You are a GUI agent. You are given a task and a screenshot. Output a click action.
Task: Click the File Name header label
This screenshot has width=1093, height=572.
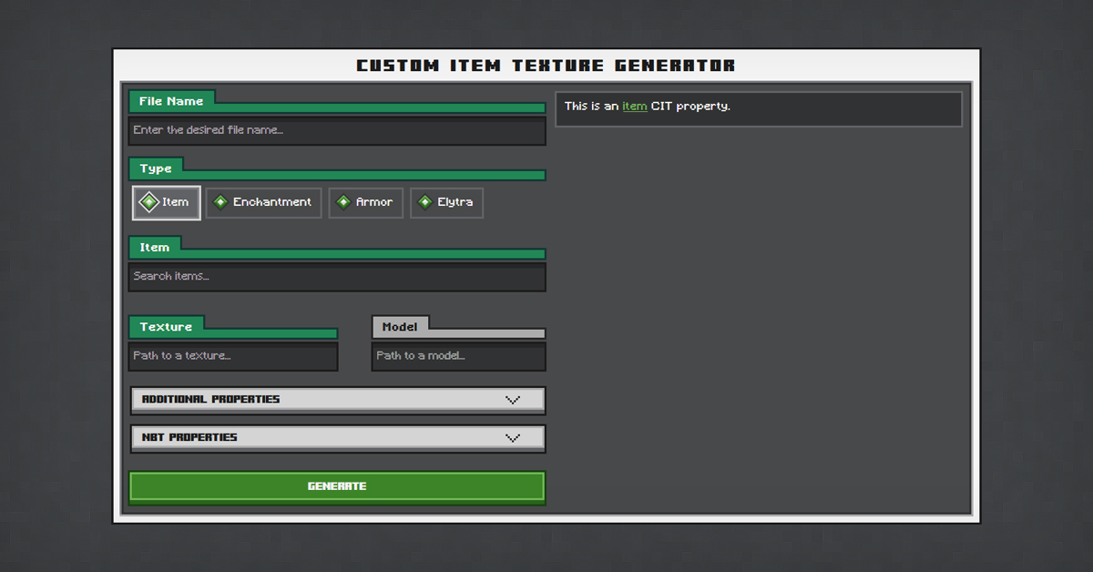pos(171,101)
